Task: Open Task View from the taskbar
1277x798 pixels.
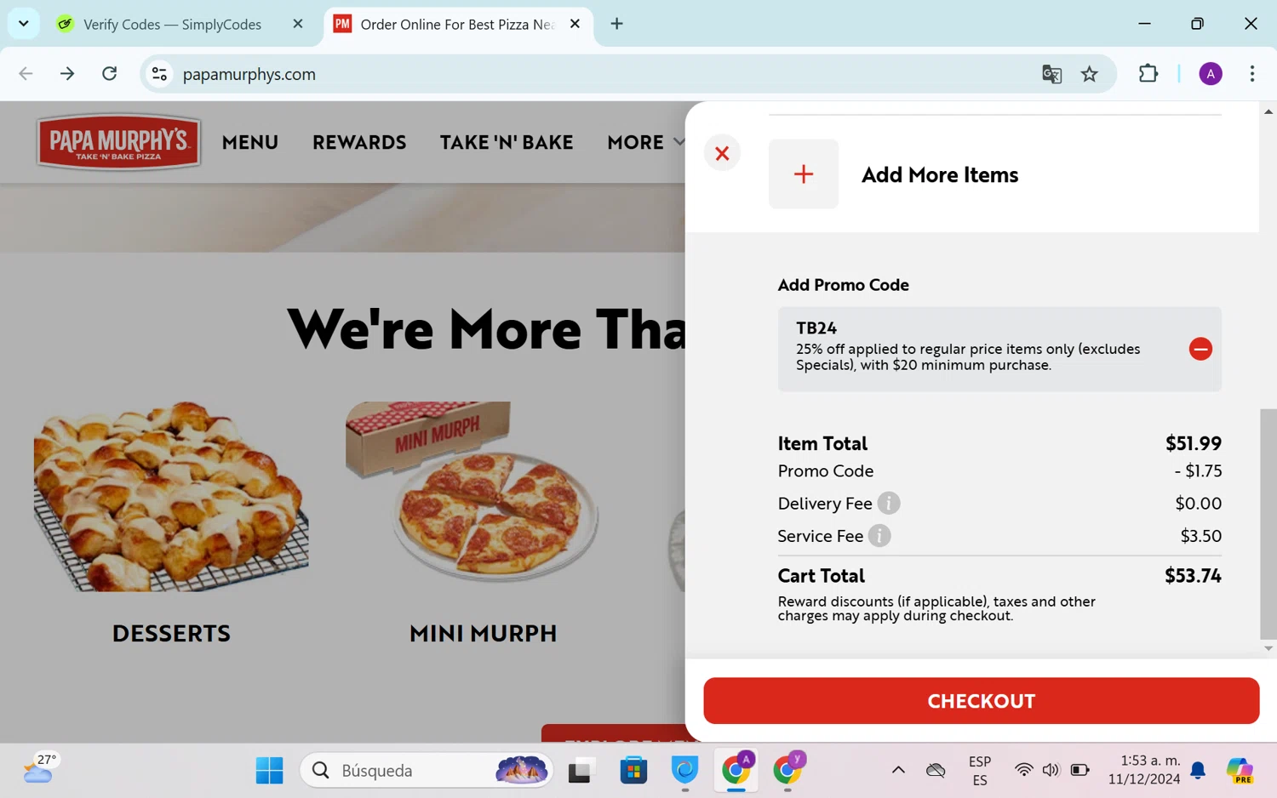Action: click(x=580, y=771)
